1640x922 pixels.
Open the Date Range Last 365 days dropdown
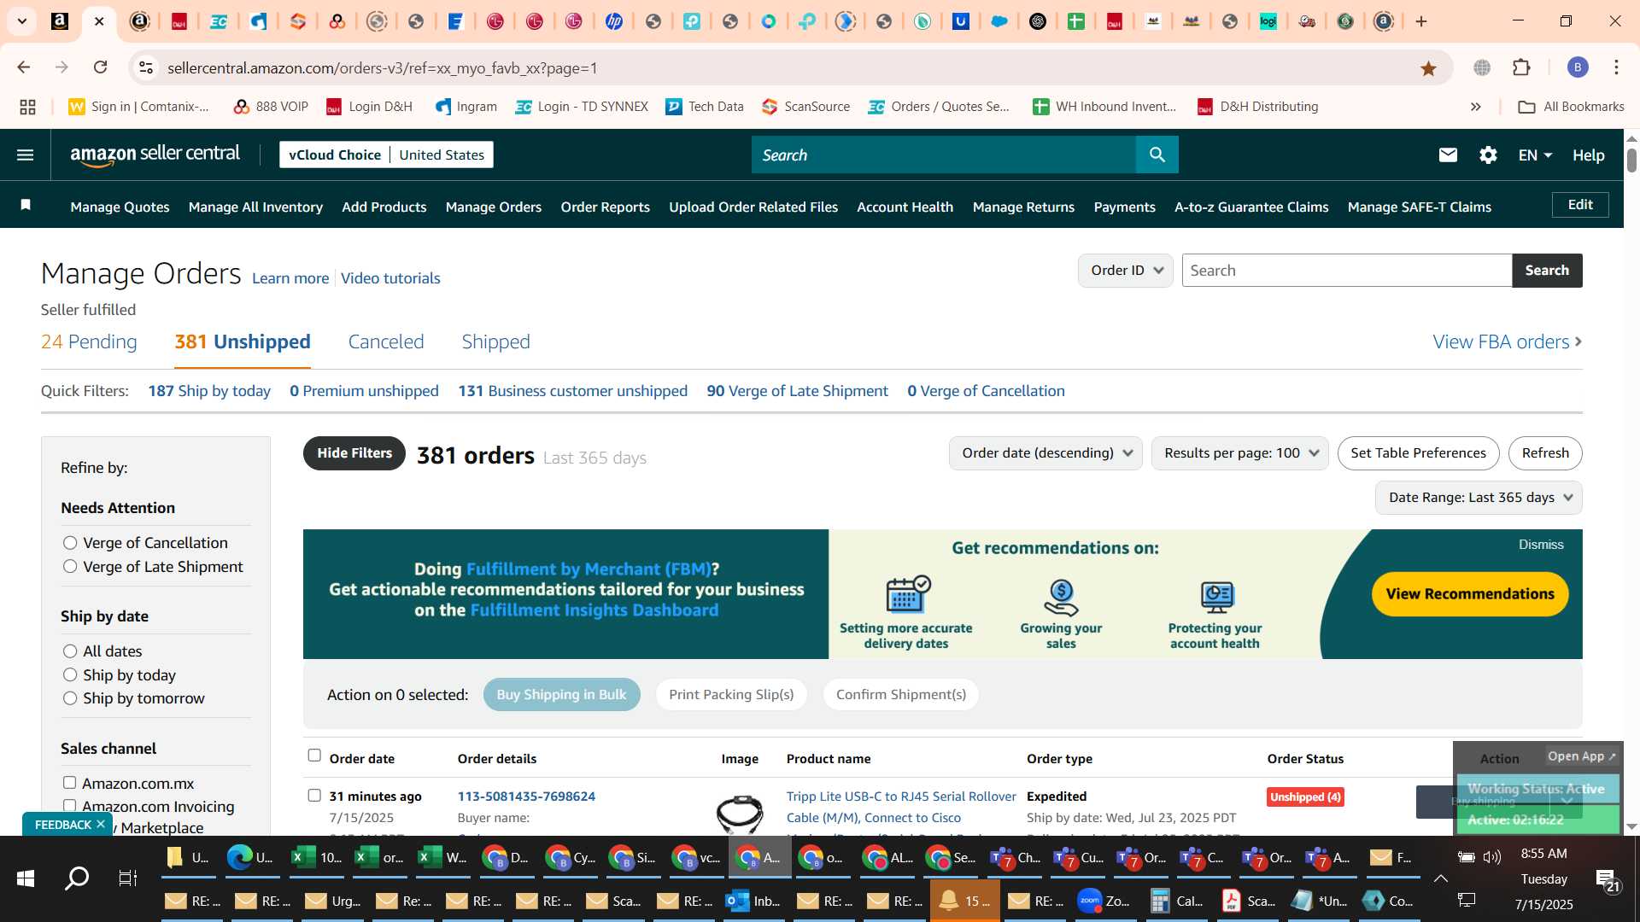(1479, 498)
